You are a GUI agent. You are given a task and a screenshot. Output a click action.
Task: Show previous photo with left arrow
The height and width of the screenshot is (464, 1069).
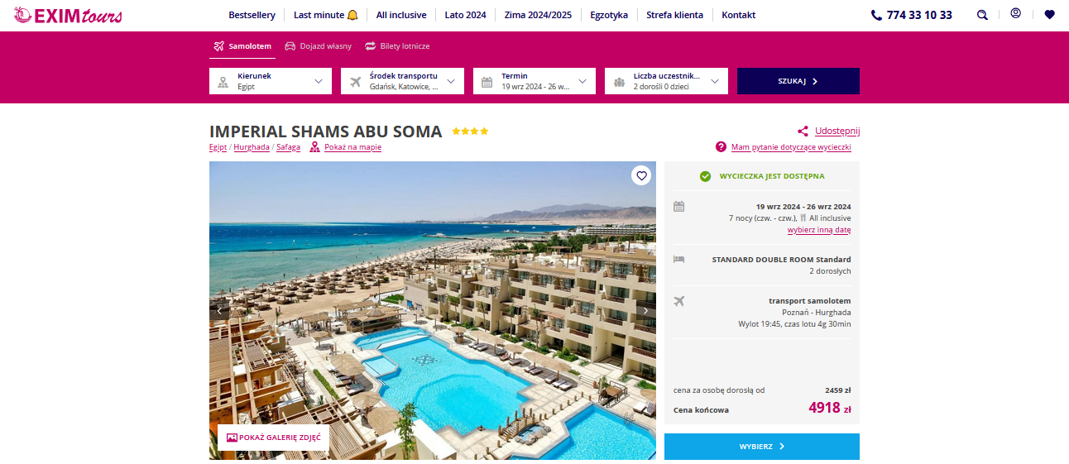(219, 311)
